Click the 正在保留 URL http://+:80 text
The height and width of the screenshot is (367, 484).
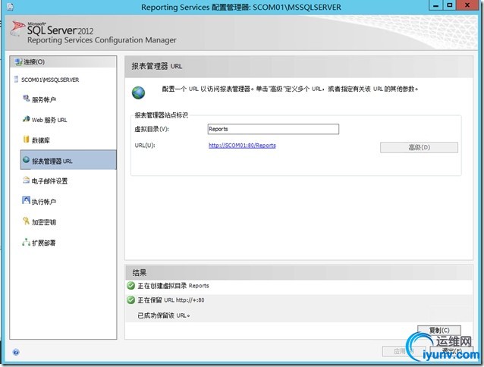[x=171, y=300]
